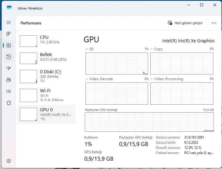Click the shared GPU memory graph
222x169 pixels.
[149, 122]
